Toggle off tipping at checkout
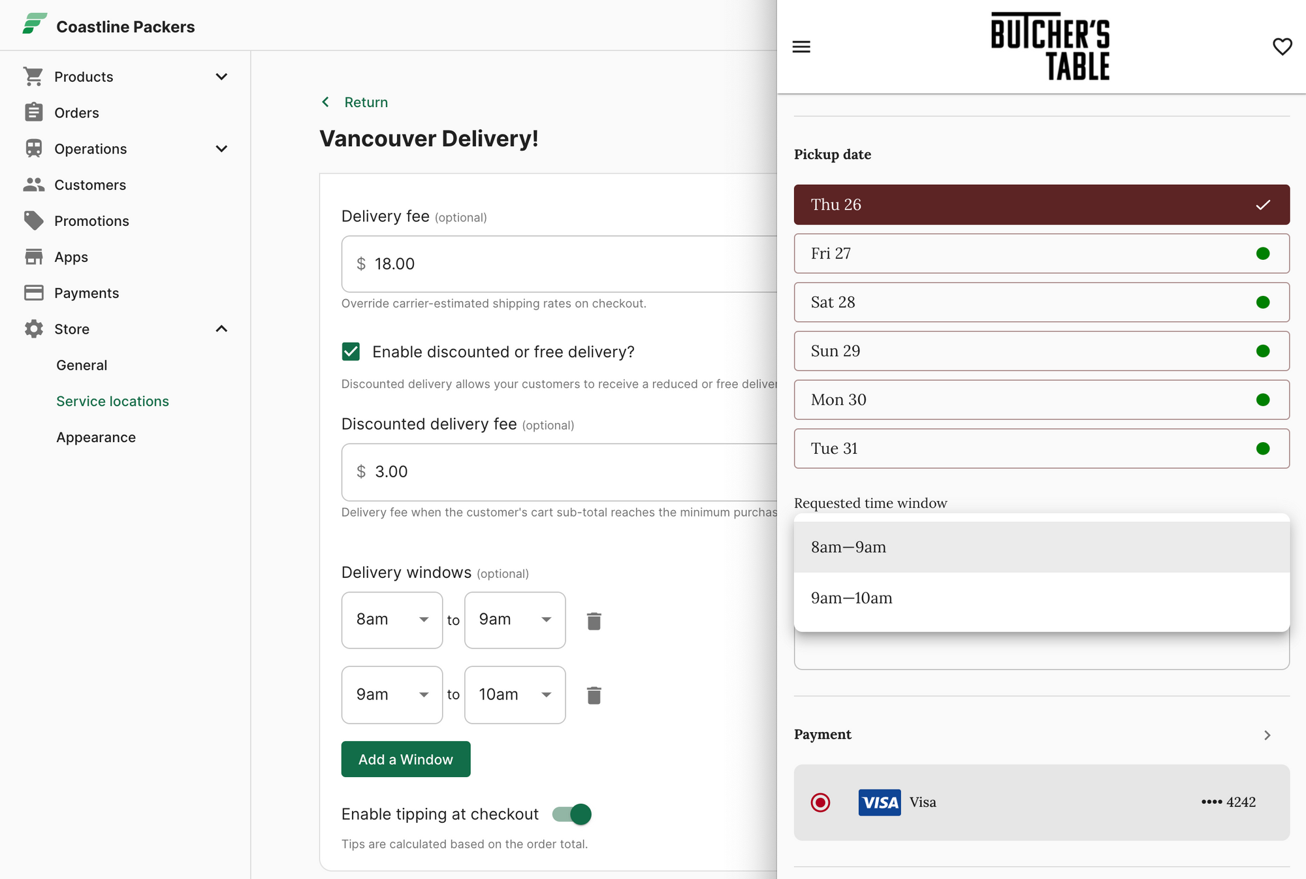Screen dimensions: 1306x879 click(571, 814)
